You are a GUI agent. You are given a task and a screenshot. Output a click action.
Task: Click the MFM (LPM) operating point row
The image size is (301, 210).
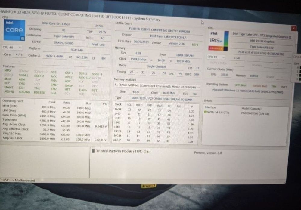[55, 107]
